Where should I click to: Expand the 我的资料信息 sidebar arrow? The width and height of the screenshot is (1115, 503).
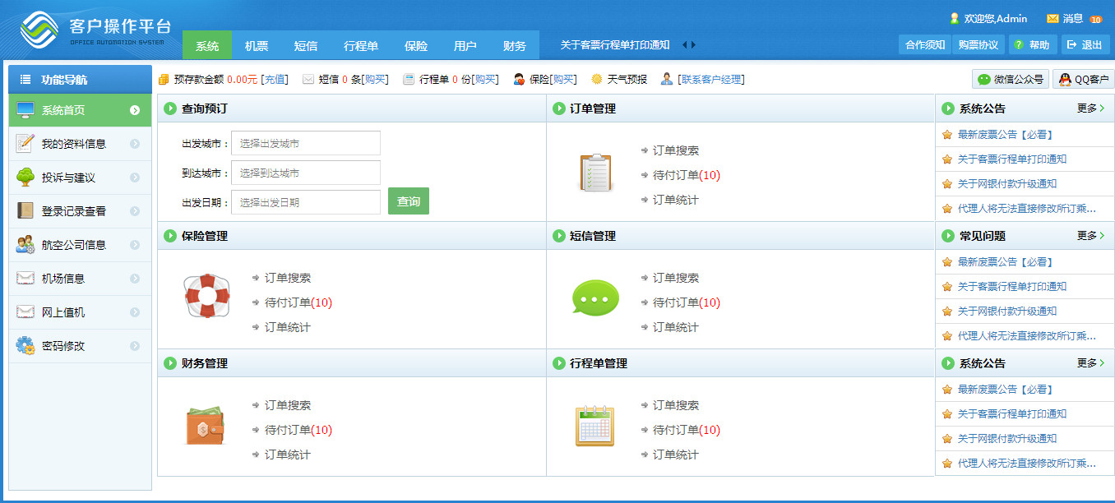click(x=135, y=144)
